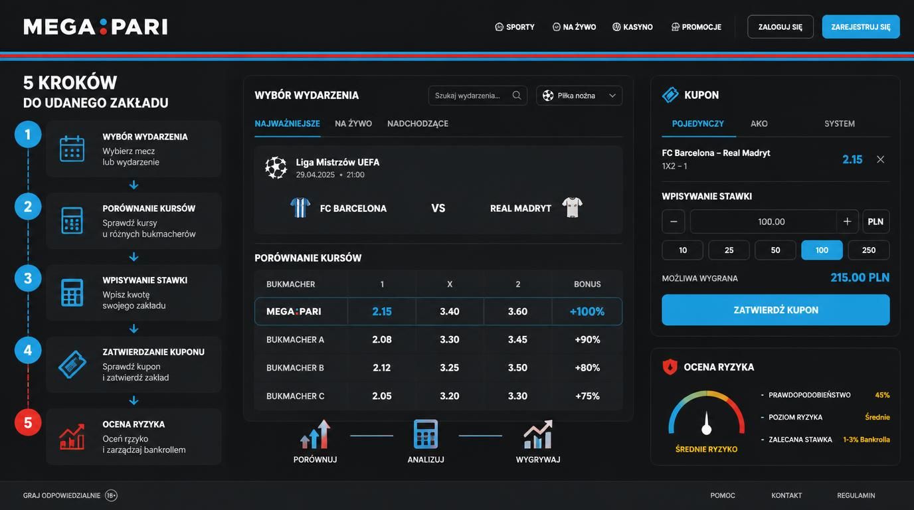Select the 100 quick stake chip
Screen dimensions: 914x510
pyautogui.click(x=822, y=250)
